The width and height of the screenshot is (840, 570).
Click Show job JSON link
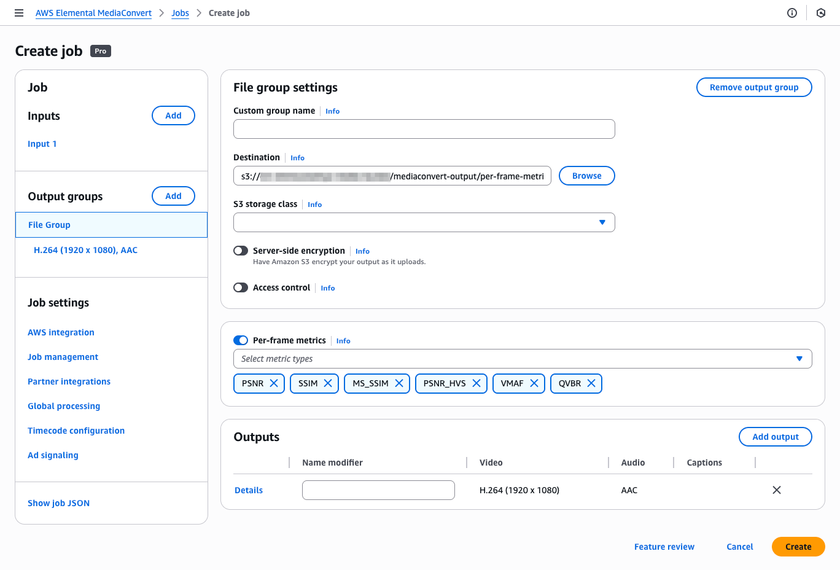(58, 503)
